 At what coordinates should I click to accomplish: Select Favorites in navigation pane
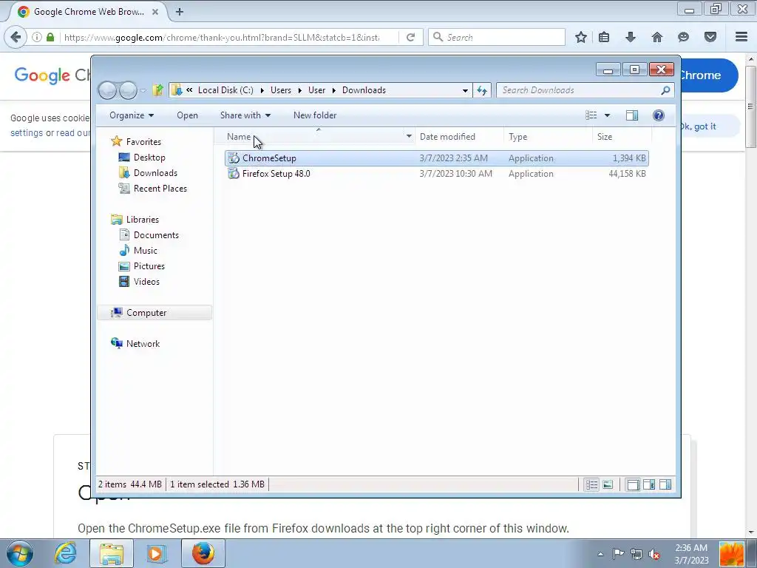(143, 141)
